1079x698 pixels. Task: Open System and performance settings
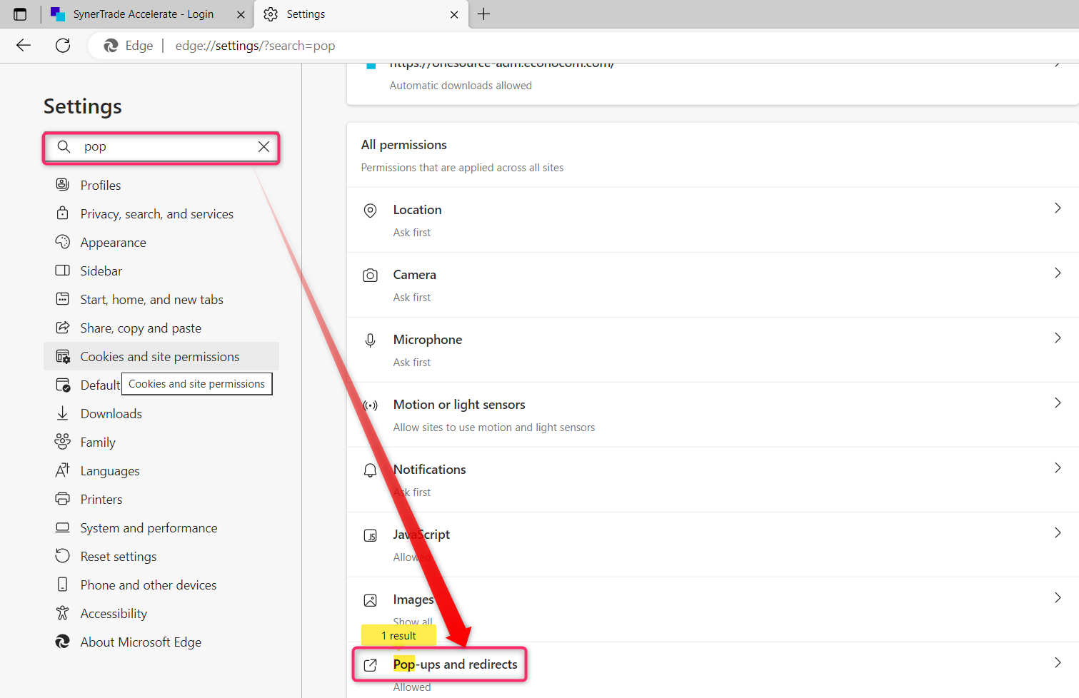tap(161, 528)
